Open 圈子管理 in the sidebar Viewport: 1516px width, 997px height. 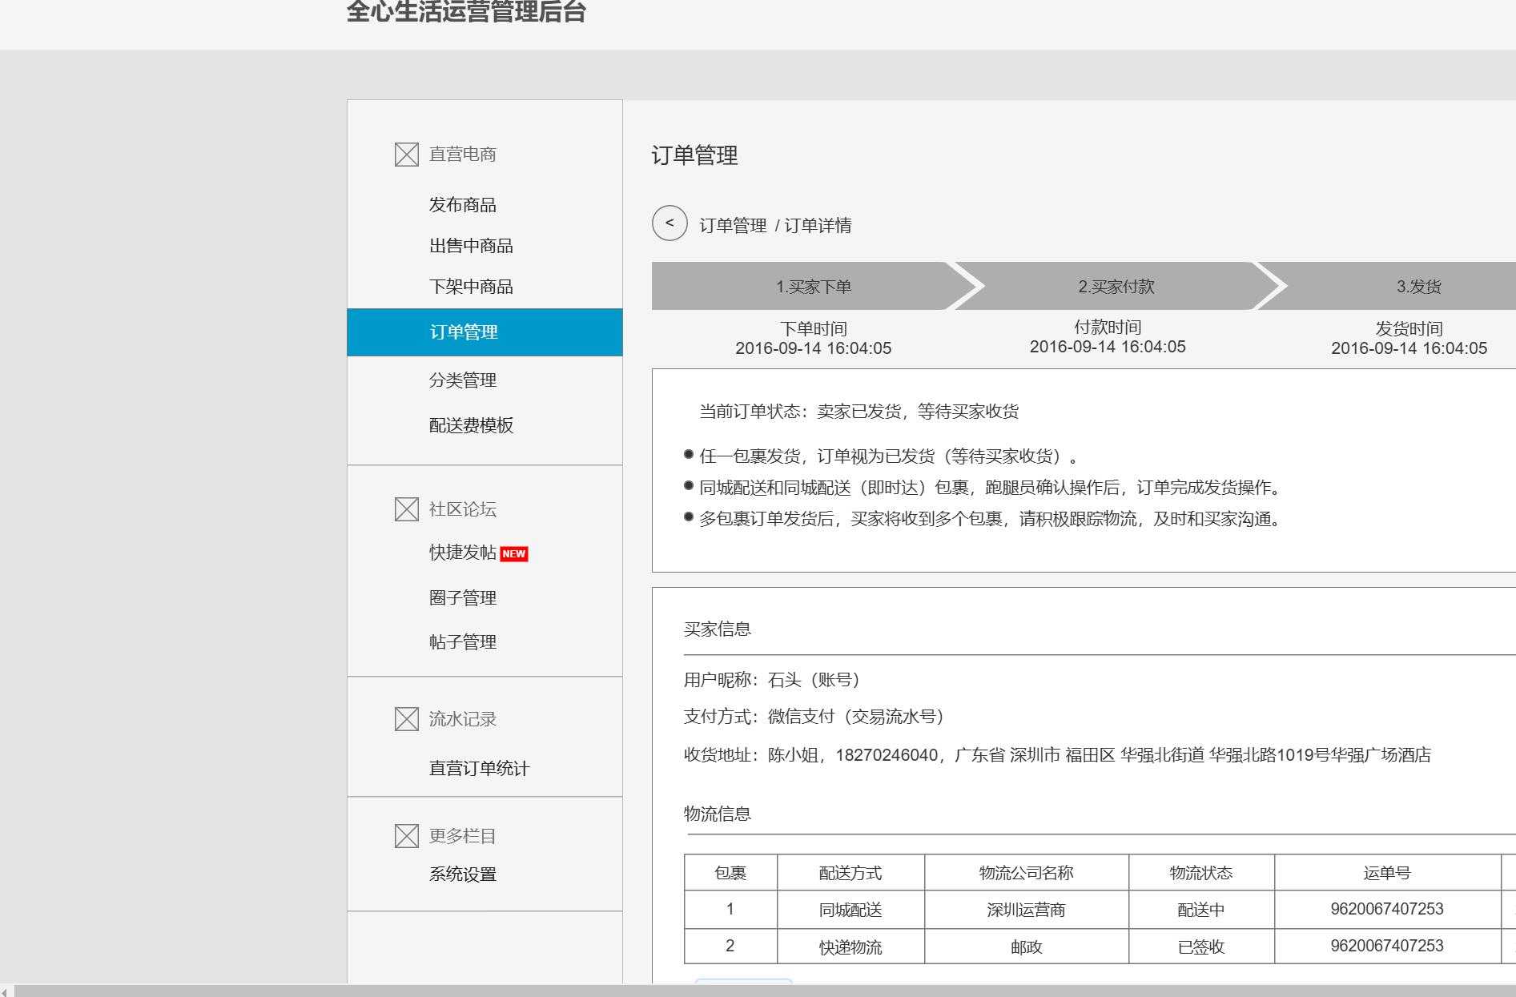coord(462,597)
